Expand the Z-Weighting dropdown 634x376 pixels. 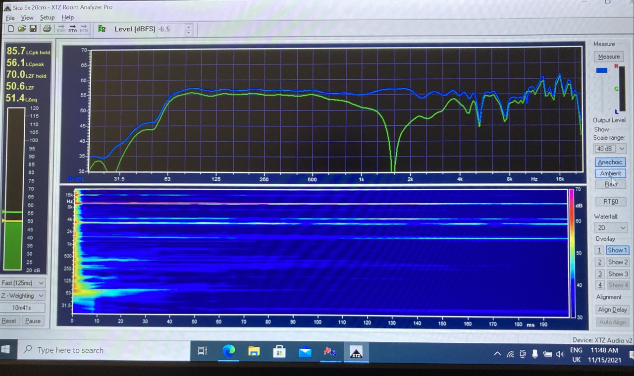point(23,296)
